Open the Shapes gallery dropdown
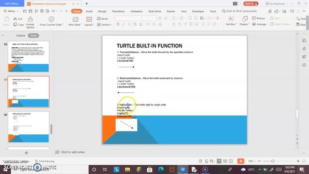309x174 pixels. pyautogui.click(x=245, y=24)
